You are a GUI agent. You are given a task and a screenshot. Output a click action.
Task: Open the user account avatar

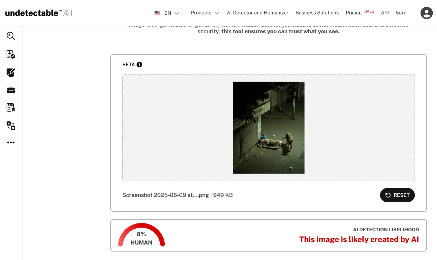(426, 13)
